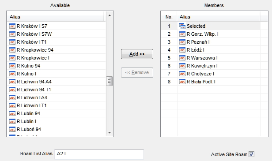Click the icon next to R Kutno I
The width and height of the screenshot is (272, 161).
pos(12,74)
